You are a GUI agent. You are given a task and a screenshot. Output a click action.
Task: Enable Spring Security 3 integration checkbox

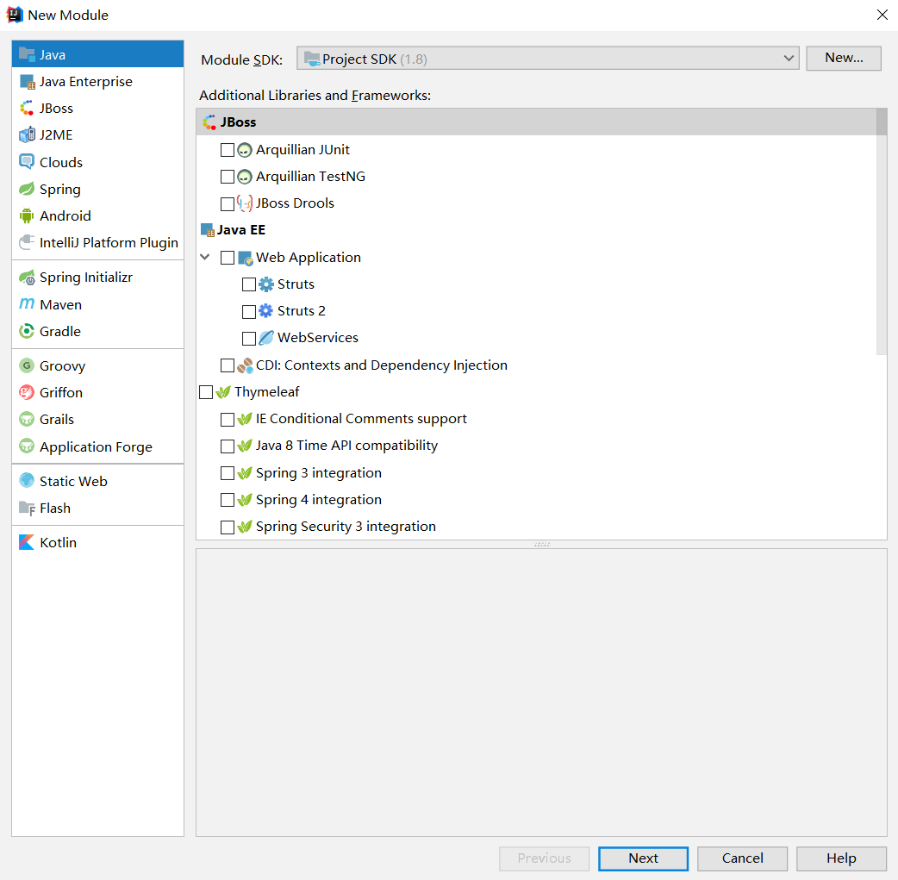coord(228,527)
